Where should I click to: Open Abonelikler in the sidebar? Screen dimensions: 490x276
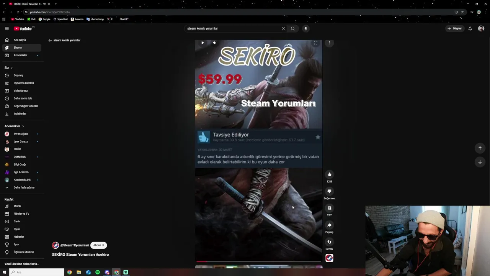click(x=21, y=55)
